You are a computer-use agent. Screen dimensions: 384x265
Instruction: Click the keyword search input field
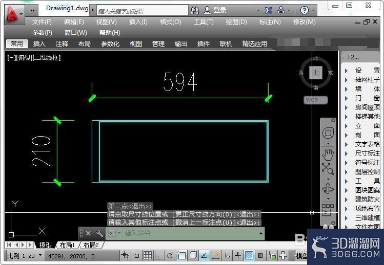142,11
